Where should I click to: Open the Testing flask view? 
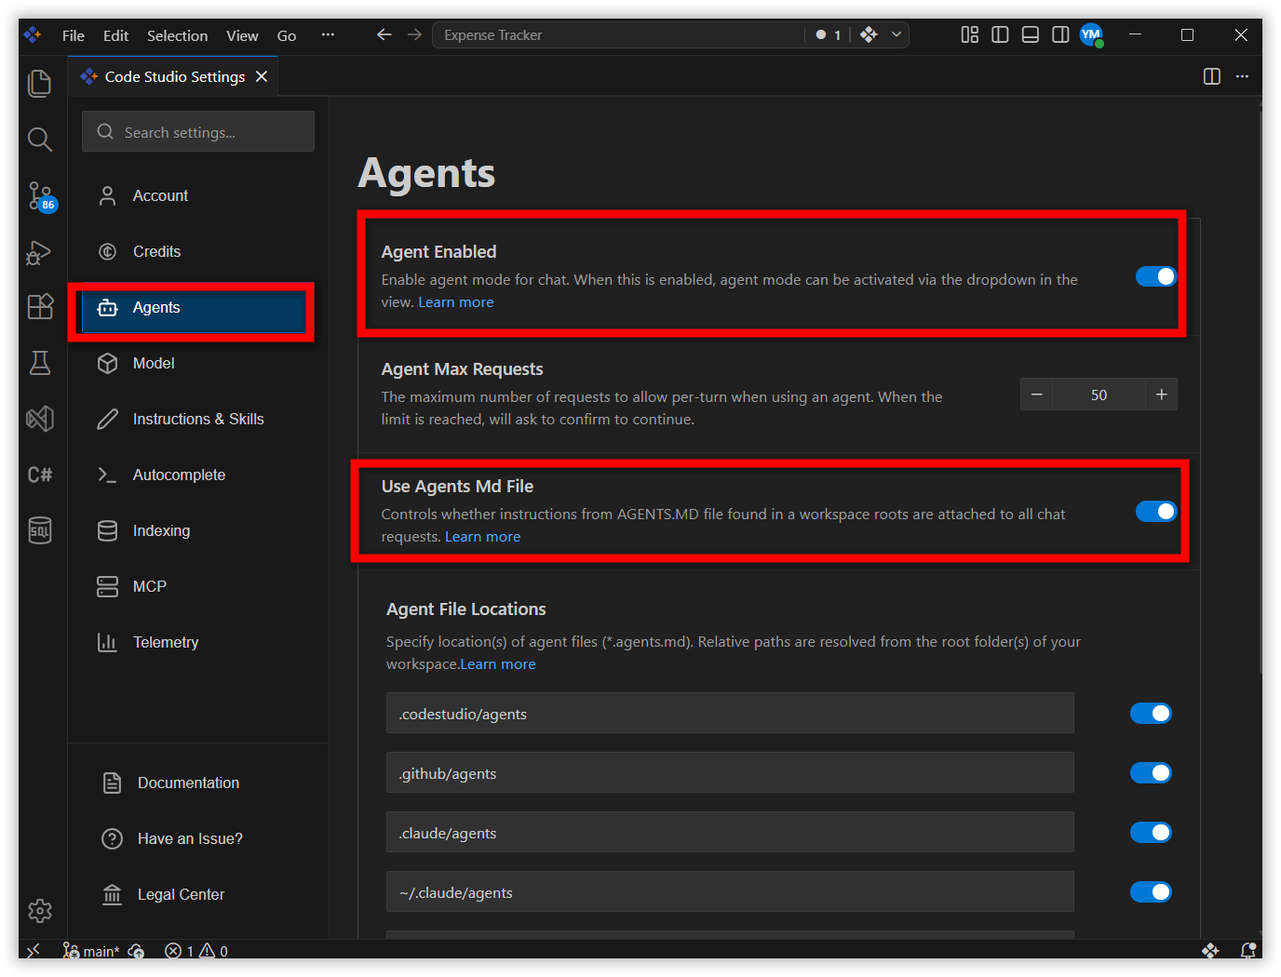coord(40,363)
